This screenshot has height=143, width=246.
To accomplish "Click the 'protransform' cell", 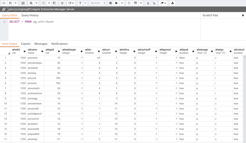I will click(x=35, y=93).
